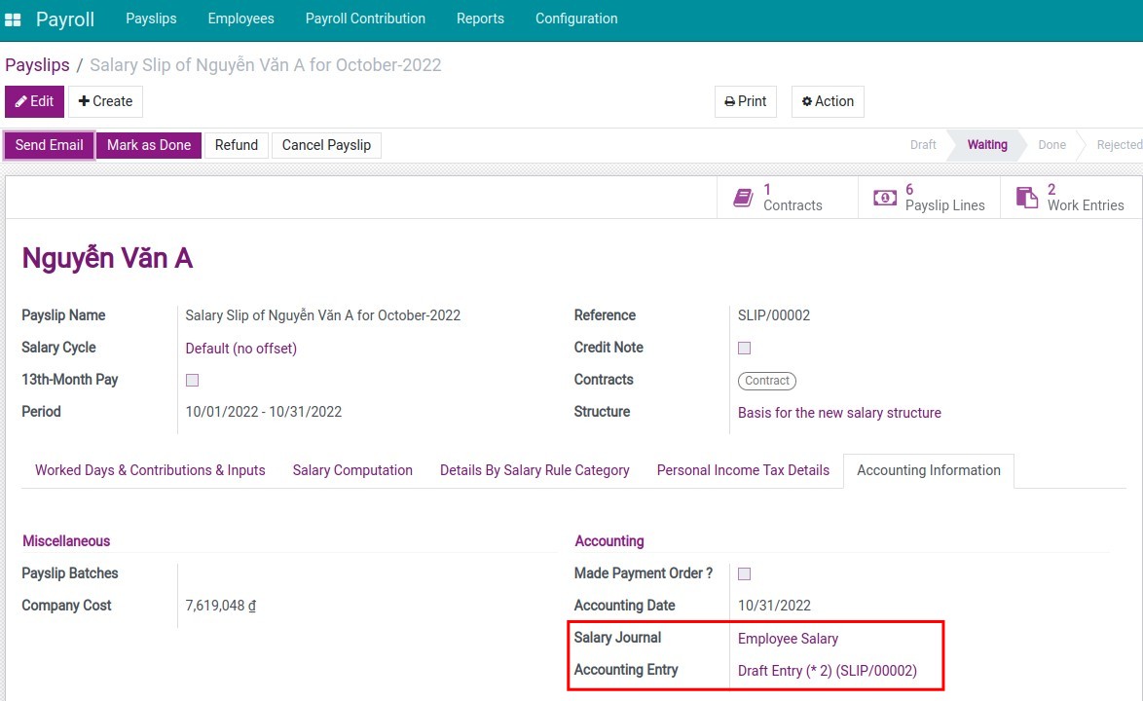Screen dimensions: 1143x701
Task: Click the Refund button
Action: 236,144
